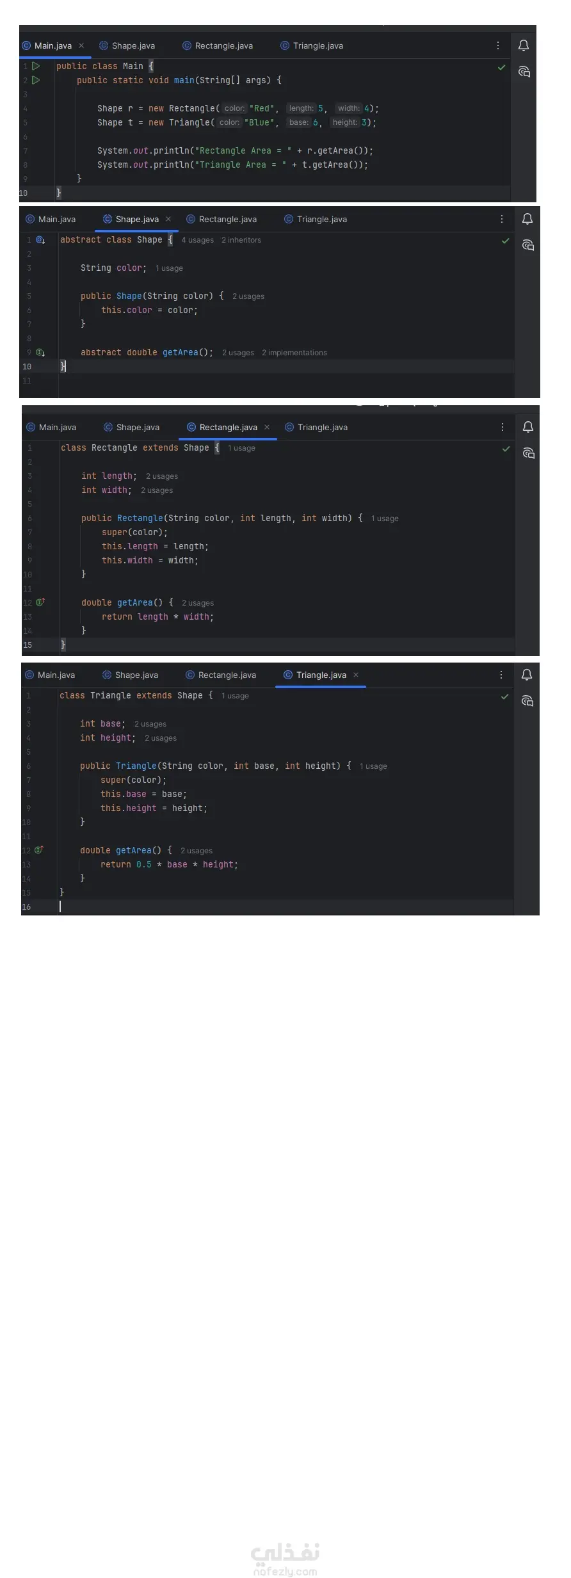Switch to Main.java tab in the Rectangle.java editor
Viewport: 571px width, 1578px height.
(51, 427)
